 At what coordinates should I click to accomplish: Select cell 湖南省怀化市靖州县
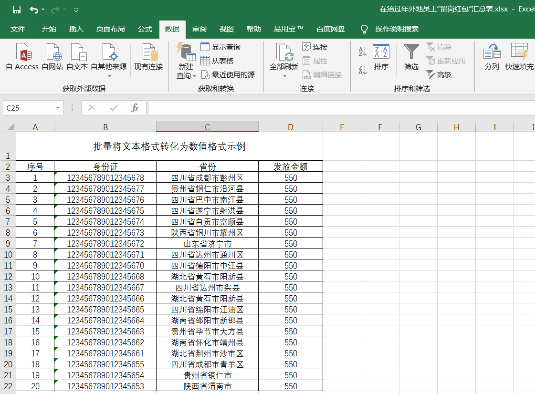click(x=207, y=342)
